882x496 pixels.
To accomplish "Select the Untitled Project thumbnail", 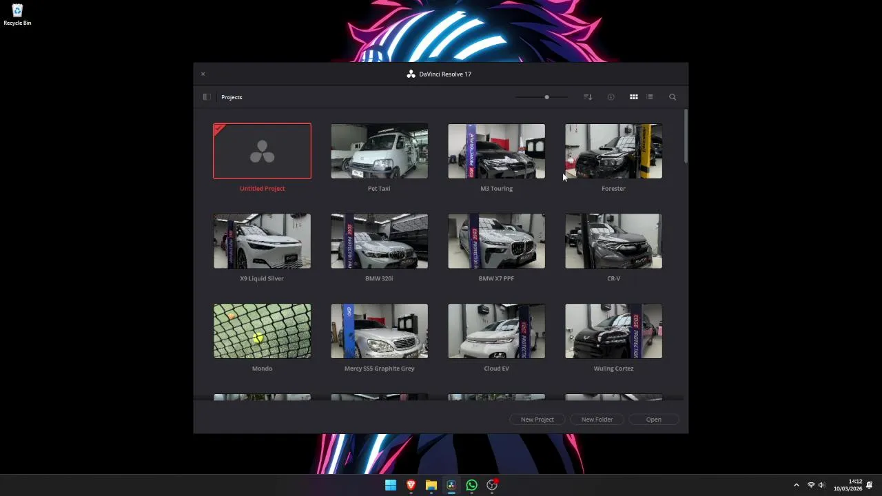I will (262, 151).
